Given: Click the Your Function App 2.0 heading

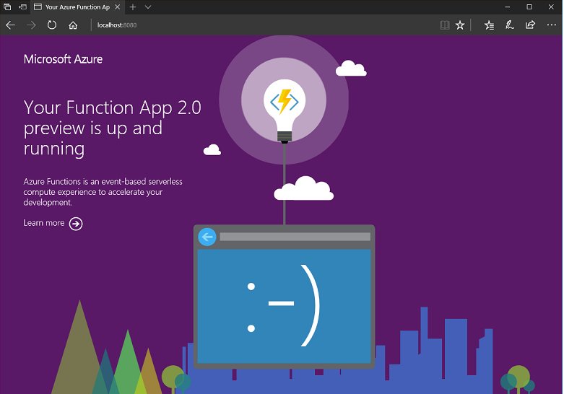Looking at the screenshot, I should pos(112,128).
